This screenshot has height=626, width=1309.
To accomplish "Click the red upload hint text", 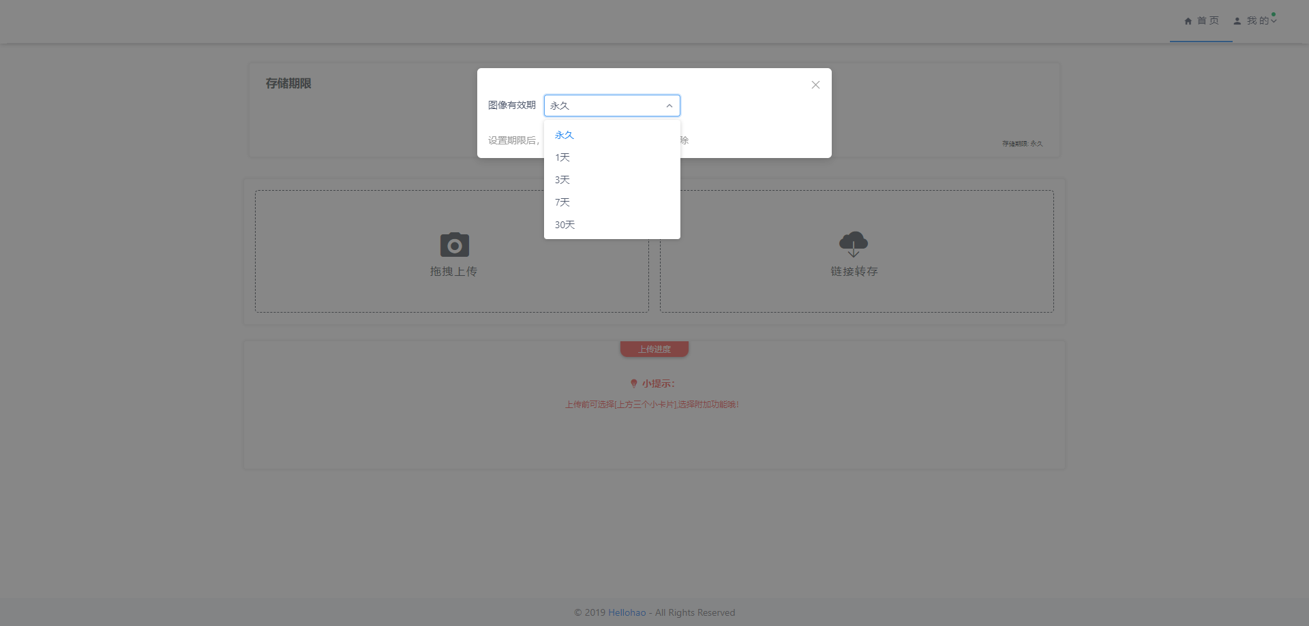I will pyautogui.click(x=652, y=405).
